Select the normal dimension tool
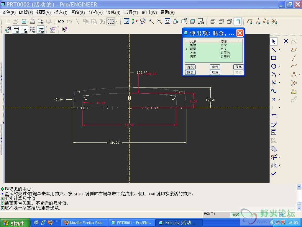Image resolution: width=302 pixels, height=227 pixels. point(274,116)
